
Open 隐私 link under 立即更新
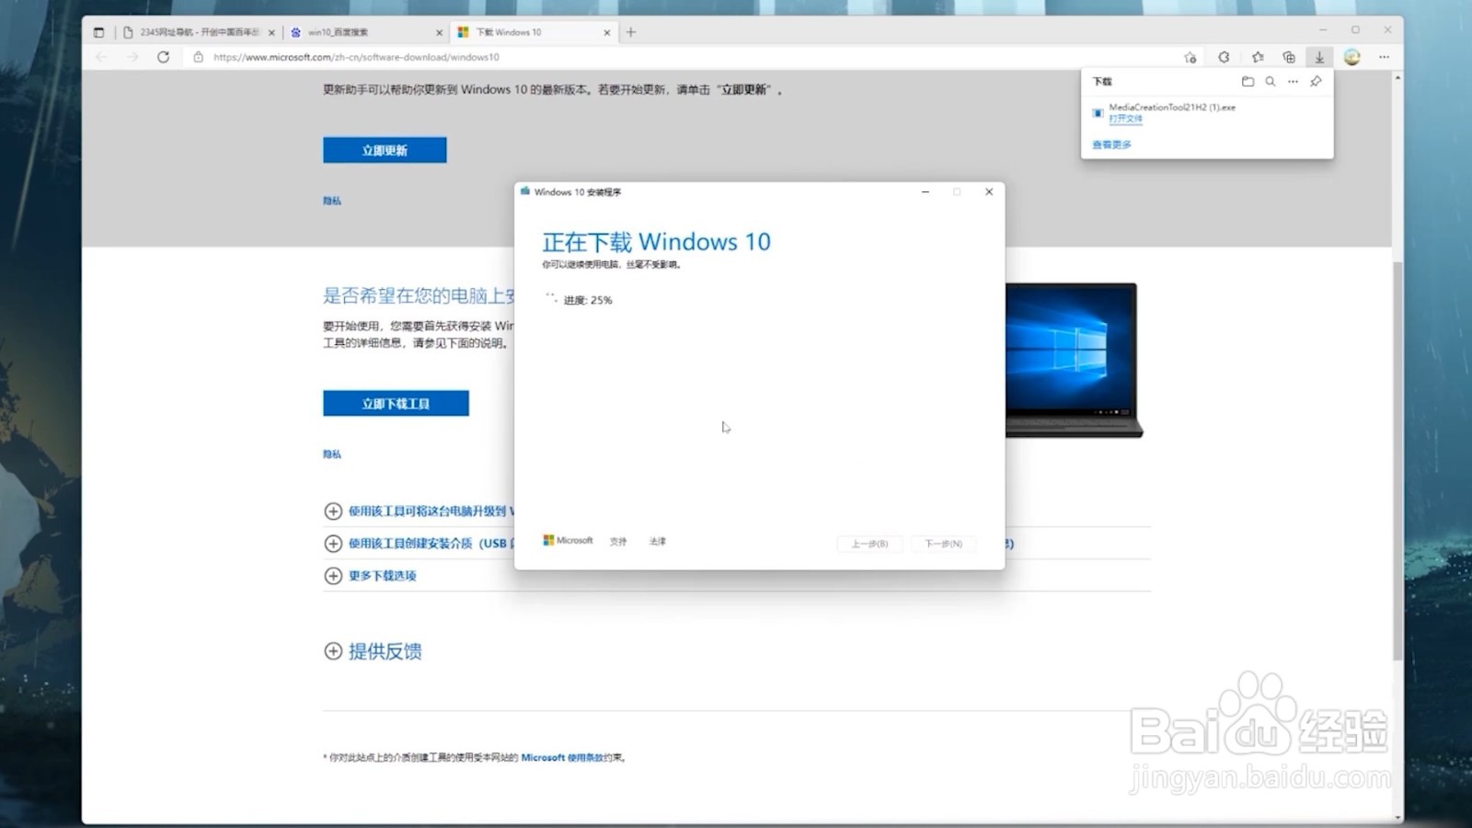pos(332,201)
